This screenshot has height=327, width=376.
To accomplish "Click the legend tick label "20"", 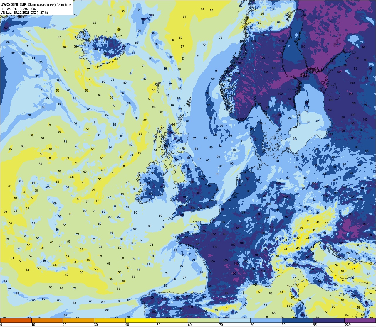I will click(x=65, y=324).
